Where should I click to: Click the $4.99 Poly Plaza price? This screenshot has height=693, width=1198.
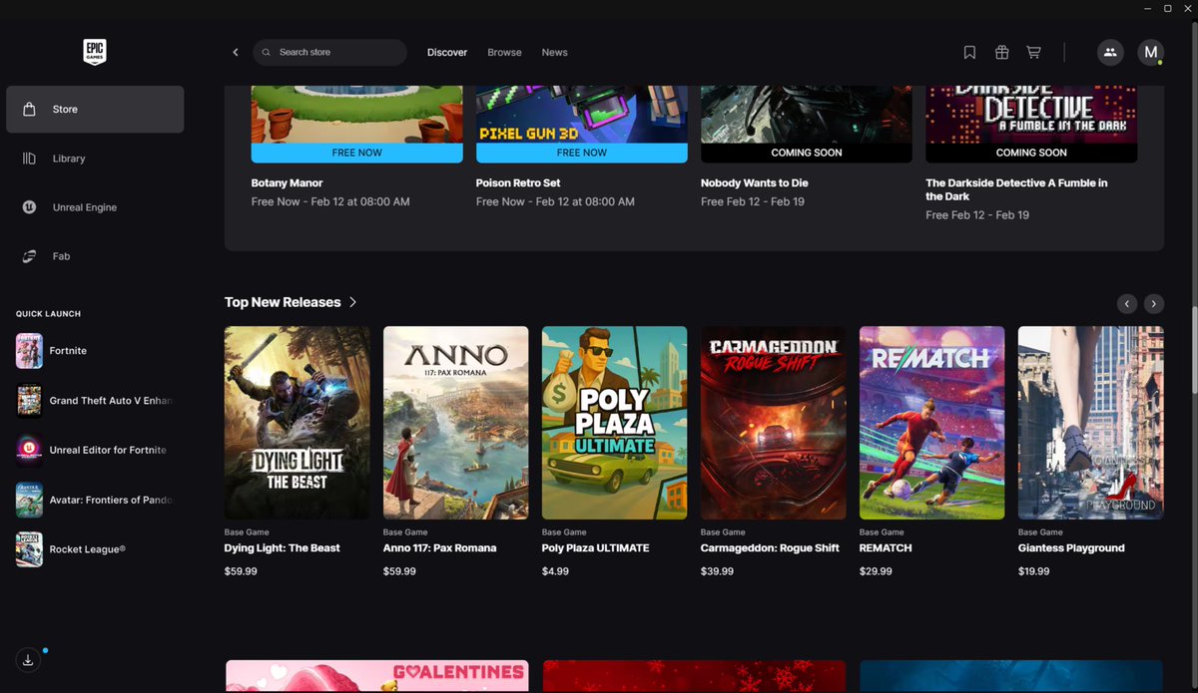pos(555,572)
